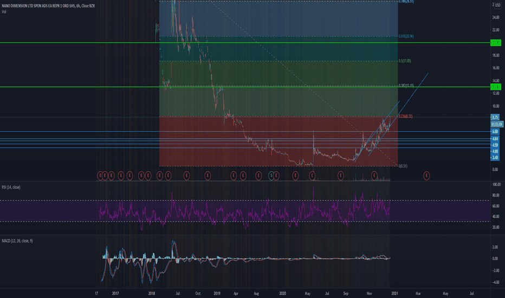The height and width of the screenshot is (298, 505).
Task: Select the Vol indicator label
Action: point(4,11)
